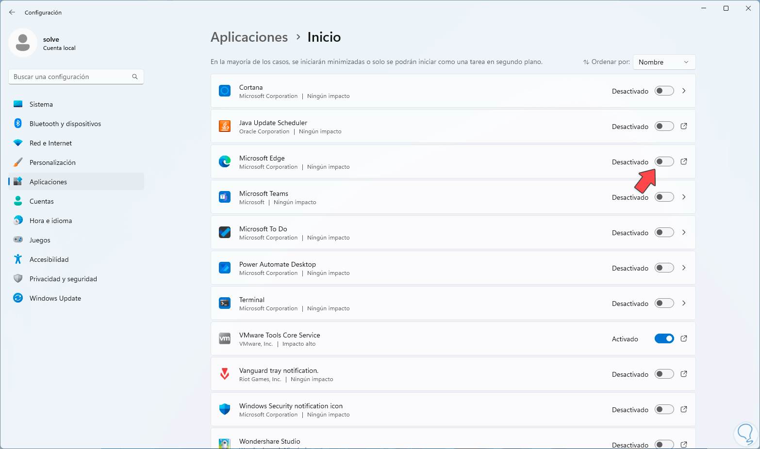Click Aplicaciones breadcrumb link
This screenshot has height=449, width=760.
tap(249, 37)
